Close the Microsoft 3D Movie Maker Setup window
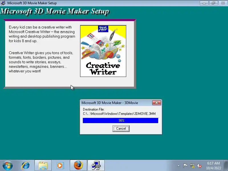This screenshot has width=228, height=171. coord(223,3)
